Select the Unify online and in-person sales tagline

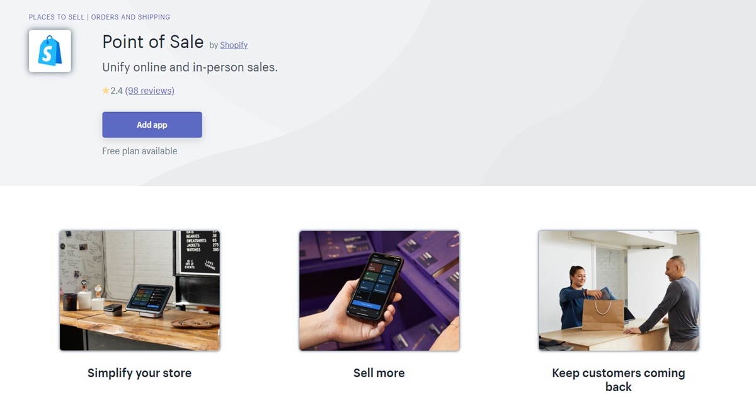pyautogui.click(x=190, y=67)
